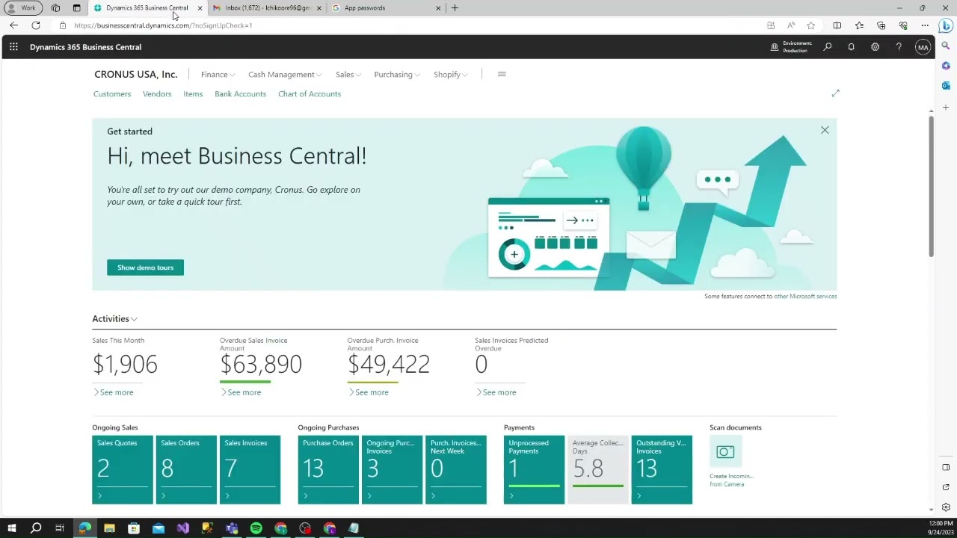Open the app launcher waffle icon

click(13, 47)
